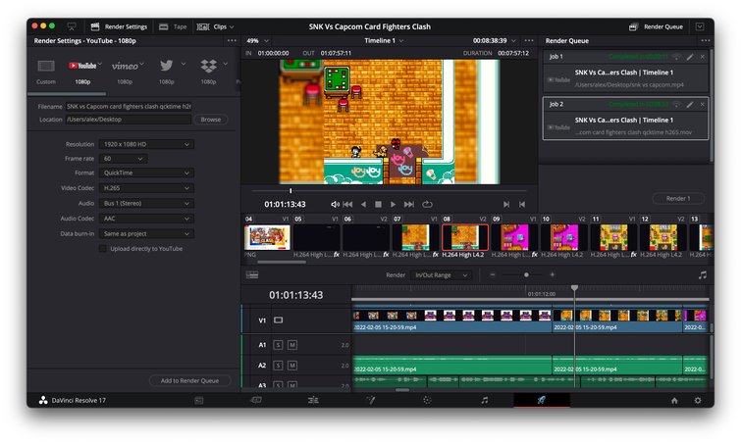Mute audio track A1
This screenshot has width=741, height=443.
click(x=292, y=345)
